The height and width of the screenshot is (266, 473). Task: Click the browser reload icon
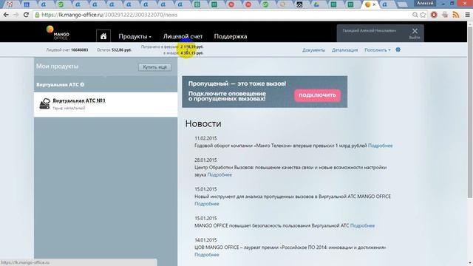point(26,15)
